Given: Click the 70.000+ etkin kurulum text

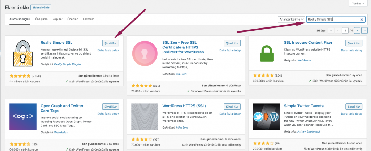Looking at the screenshot, I should click(146, 144).
